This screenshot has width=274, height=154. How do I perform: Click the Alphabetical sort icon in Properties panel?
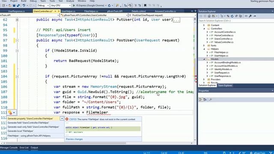205,100
